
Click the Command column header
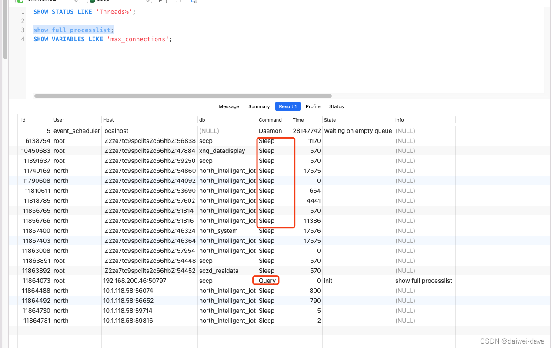pos(271,120)
